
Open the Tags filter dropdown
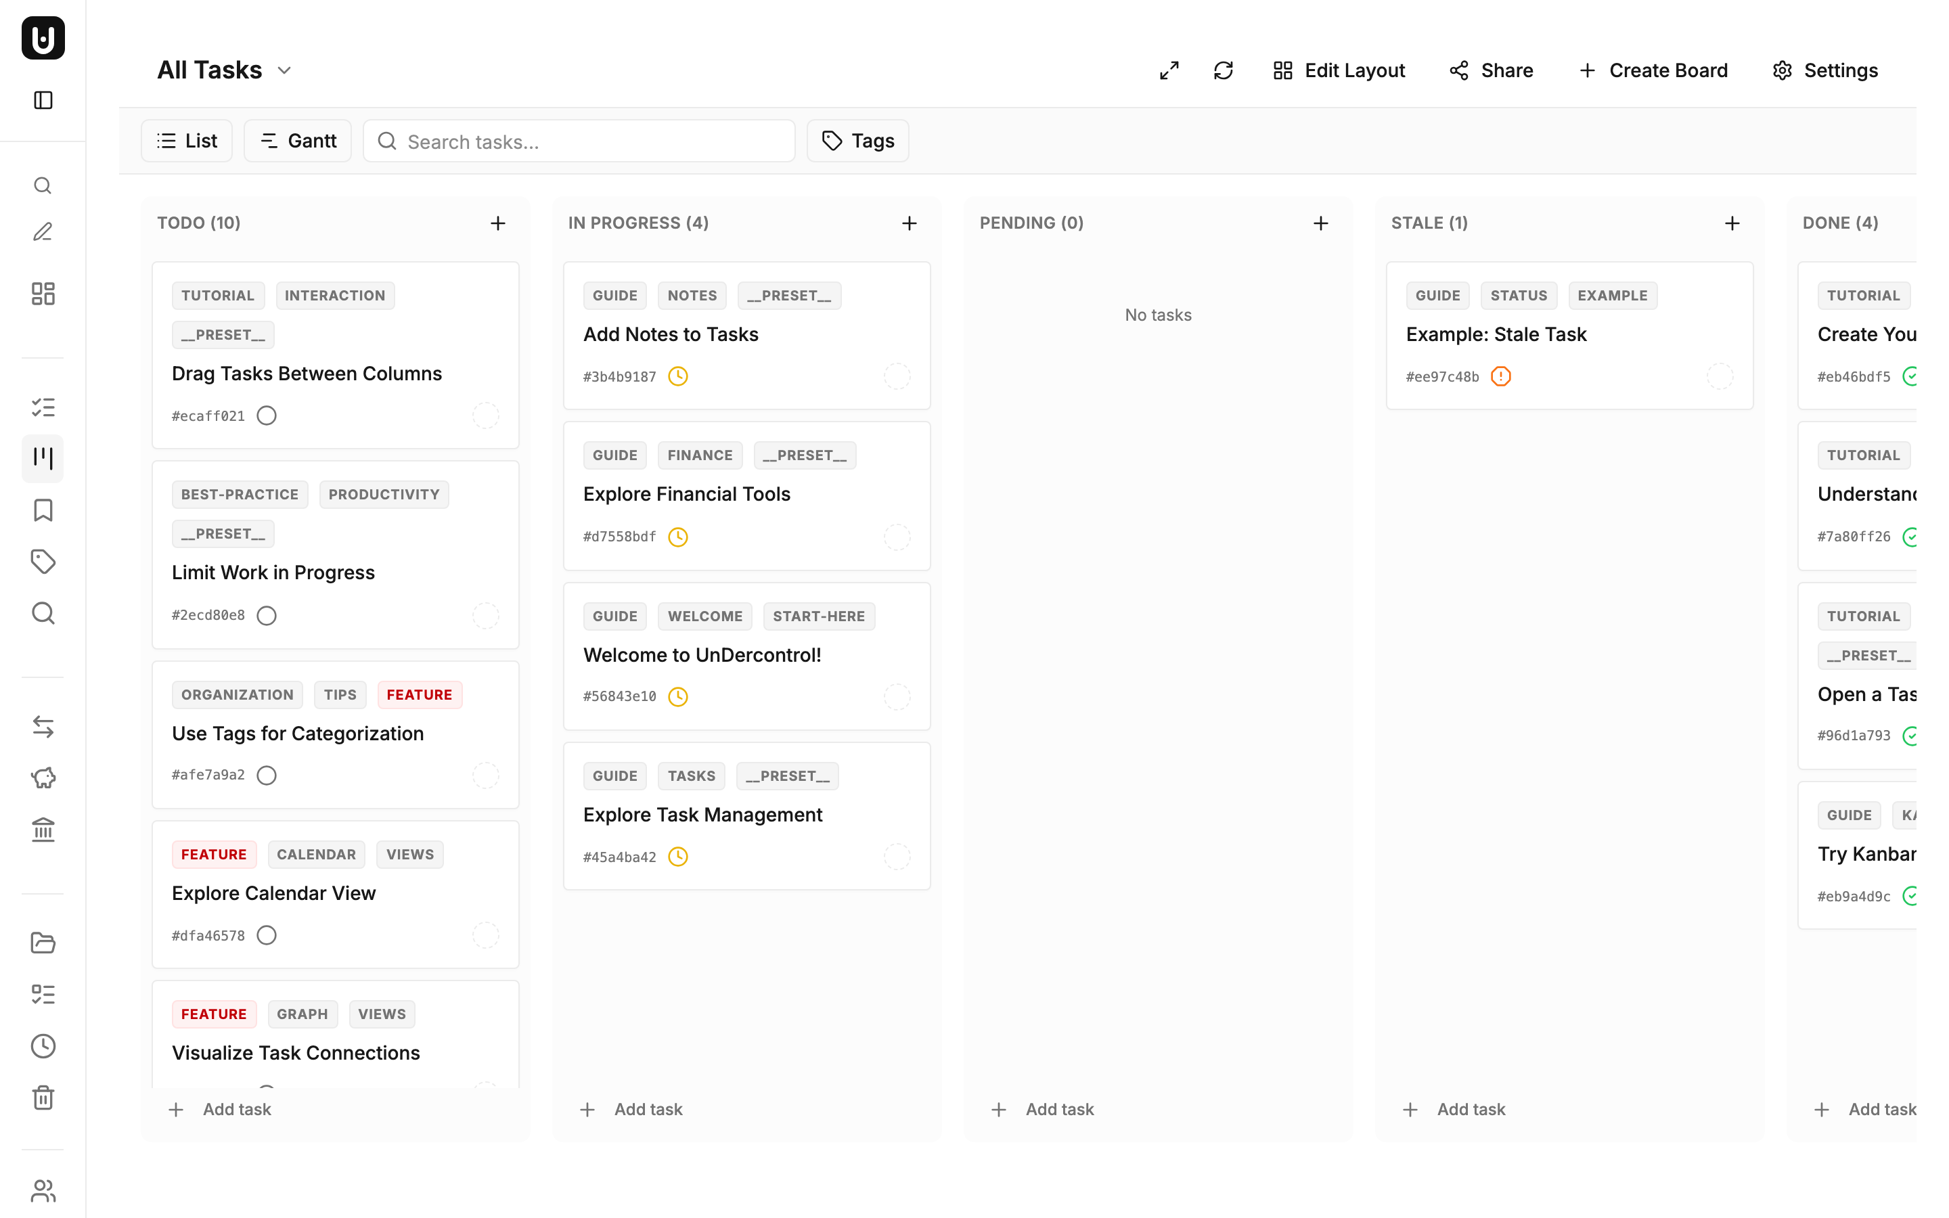857,140
